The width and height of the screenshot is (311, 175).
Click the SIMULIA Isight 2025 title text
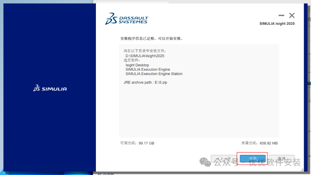277,24
